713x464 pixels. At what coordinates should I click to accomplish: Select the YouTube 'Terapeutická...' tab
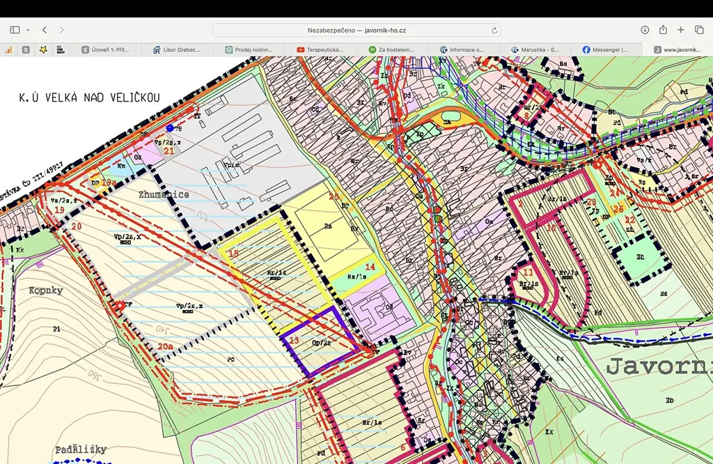click(x=320, y=49)
